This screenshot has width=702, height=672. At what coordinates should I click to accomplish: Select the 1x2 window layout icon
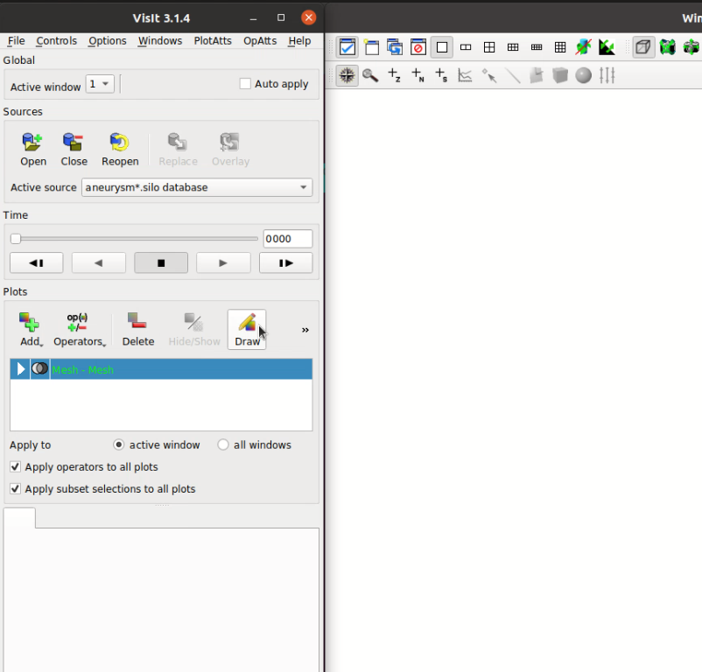466,47
